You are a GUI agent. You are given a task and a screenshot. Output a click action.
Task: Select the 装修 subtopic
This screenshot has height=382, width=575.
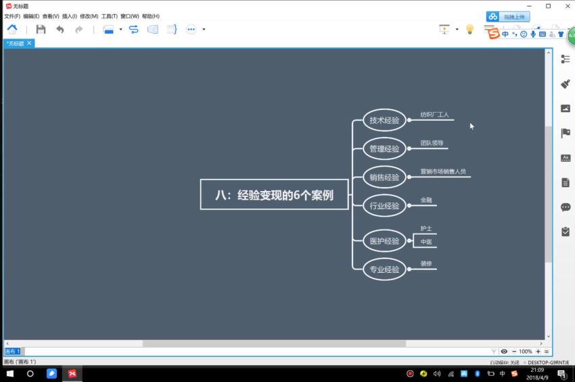pos(426,264)
